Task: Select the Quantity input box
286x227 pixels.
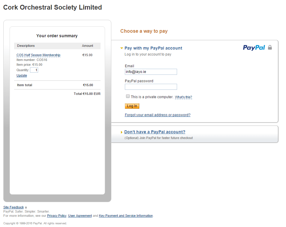Action: pos(34,70)
